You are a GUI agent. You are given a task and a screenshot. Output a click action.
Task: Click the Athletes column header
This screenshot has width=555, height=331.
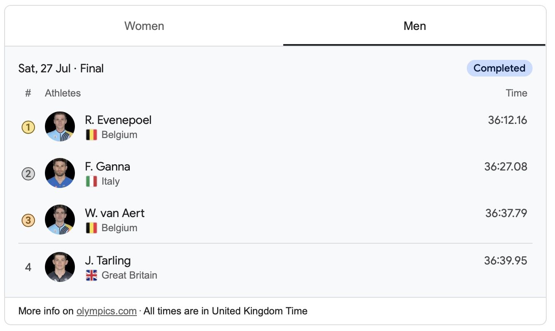click(x=63, y=93)
